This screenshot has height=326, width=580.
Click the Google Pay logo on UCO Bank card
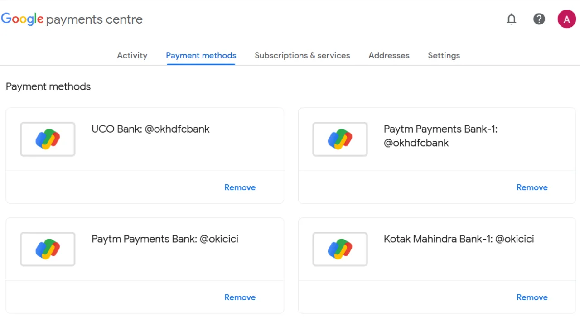(x=47, y=139)
